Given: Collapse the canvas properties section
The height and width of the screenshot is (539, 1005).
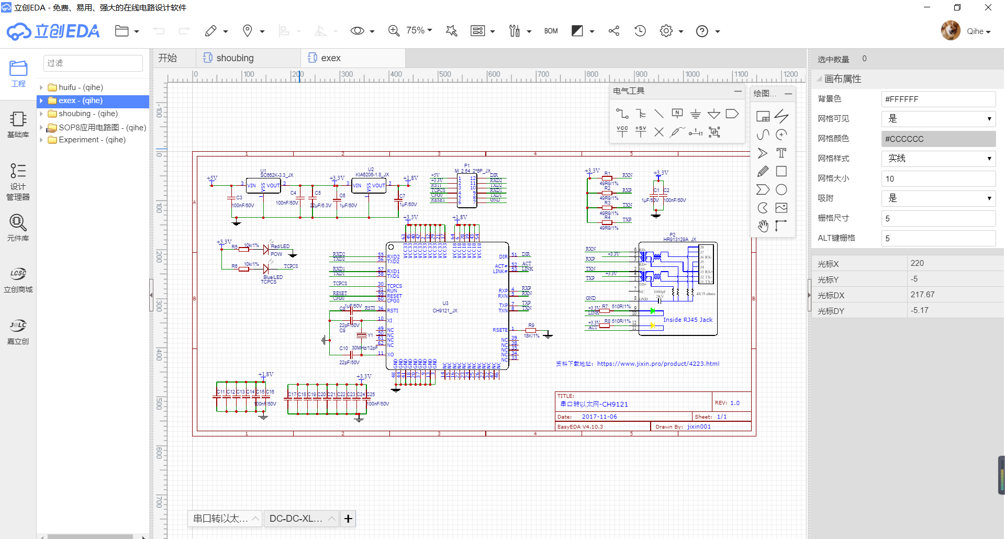Looking at the screenshot, I should pyautogui.click(x=820, y=79).
